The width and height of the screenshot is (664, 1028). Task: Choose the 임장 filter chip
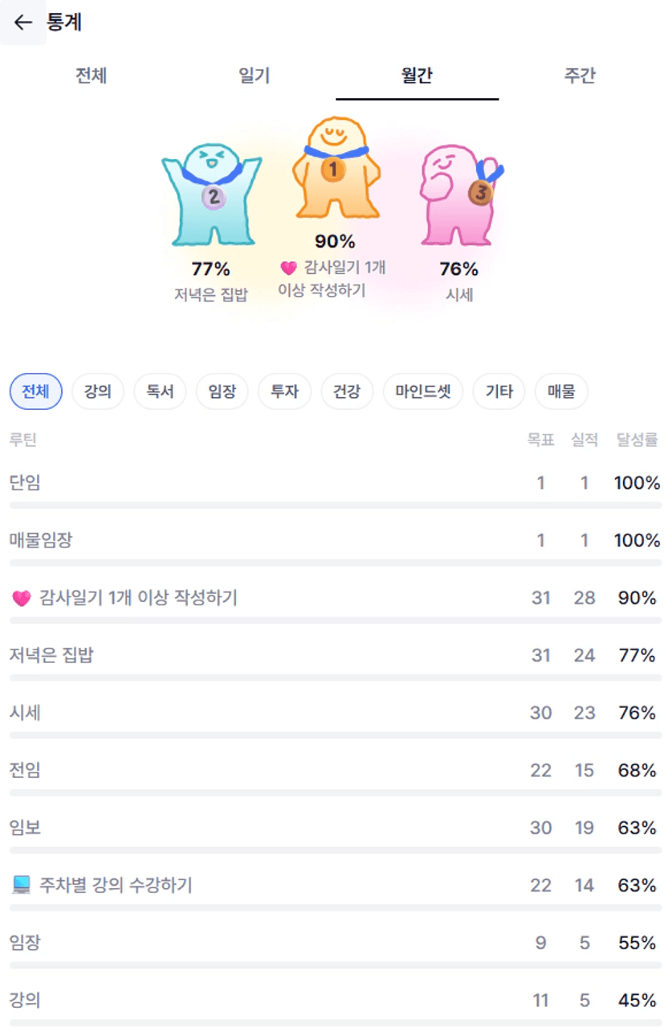[222, 392]
